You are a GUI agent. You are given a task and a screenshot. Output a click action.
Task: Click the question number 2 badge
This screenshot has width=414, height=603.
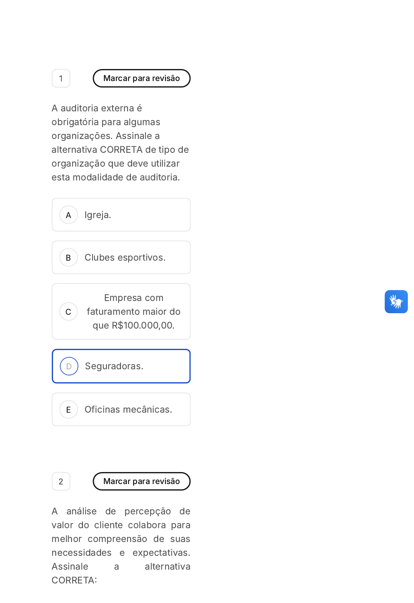(x=61, y=481)
